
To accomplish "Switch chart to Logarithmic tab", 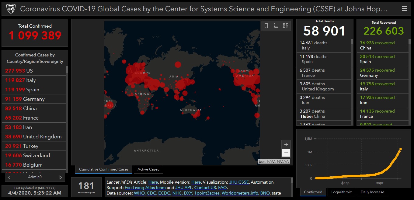I will point(341,192).
